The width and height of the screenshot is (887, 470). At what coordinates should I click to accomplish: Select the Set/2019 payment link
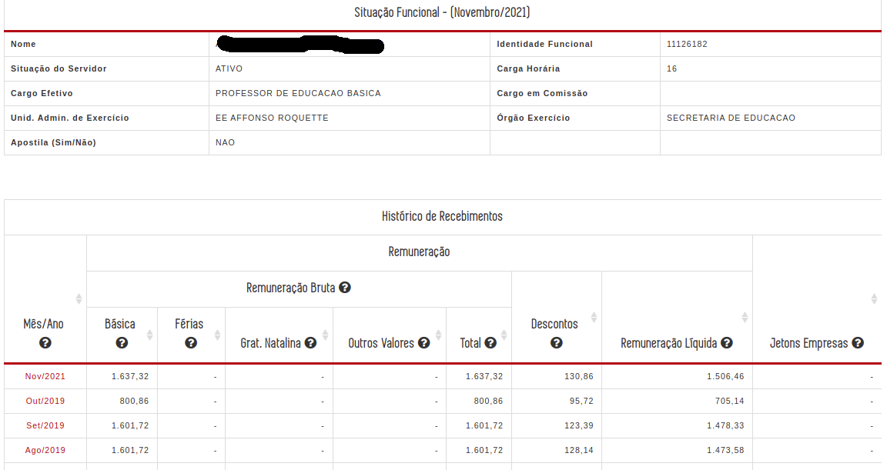(x=45, y=426)
